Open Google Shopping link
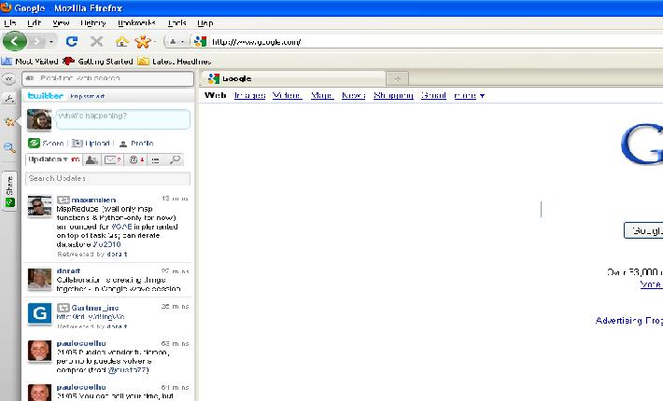The width and height of the screenshot is (663, 401). click(x=393, y=95)
